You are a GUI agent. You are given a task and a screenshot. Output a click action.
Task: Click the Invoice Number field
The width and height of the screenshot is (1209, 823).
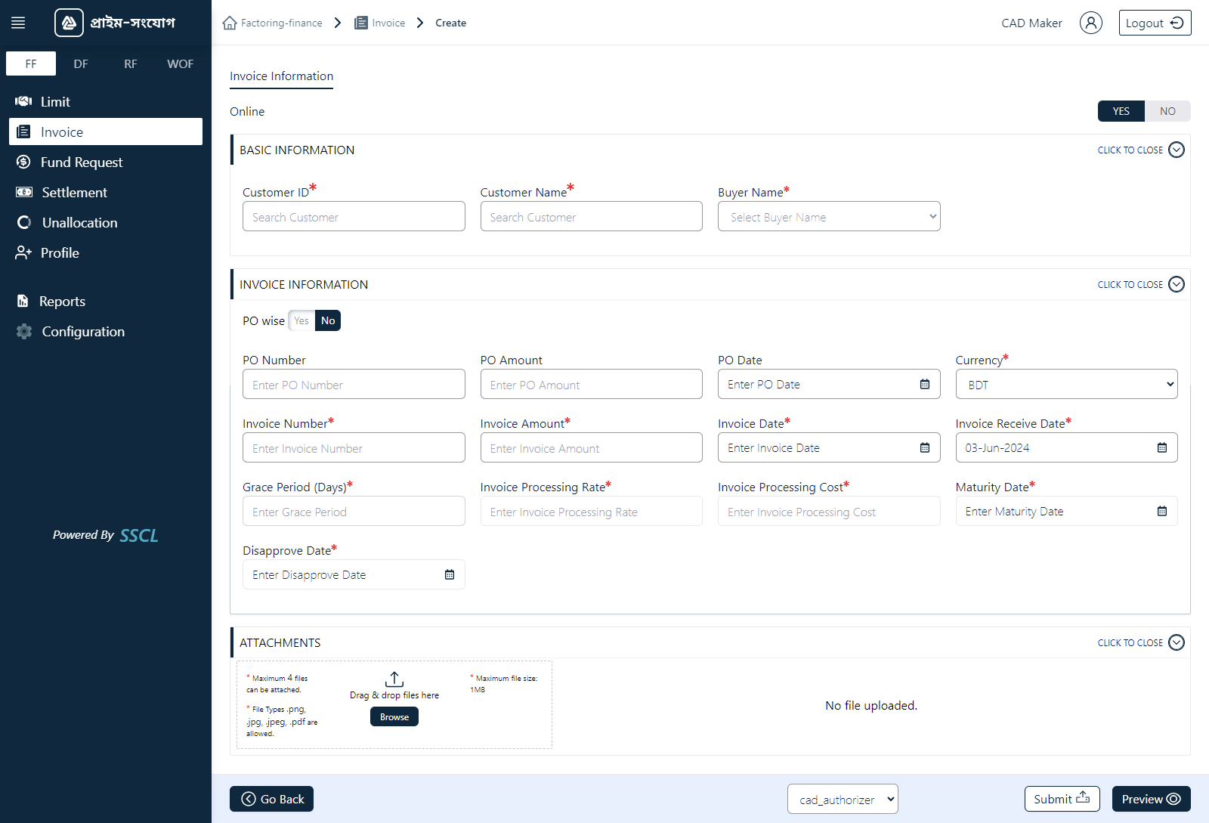[354, 447]
